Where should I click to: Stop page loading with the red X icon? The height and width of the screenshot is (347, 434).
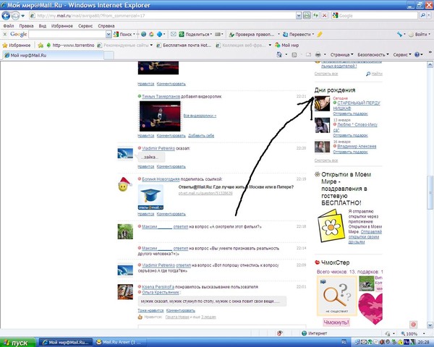(x=324, y=15)
